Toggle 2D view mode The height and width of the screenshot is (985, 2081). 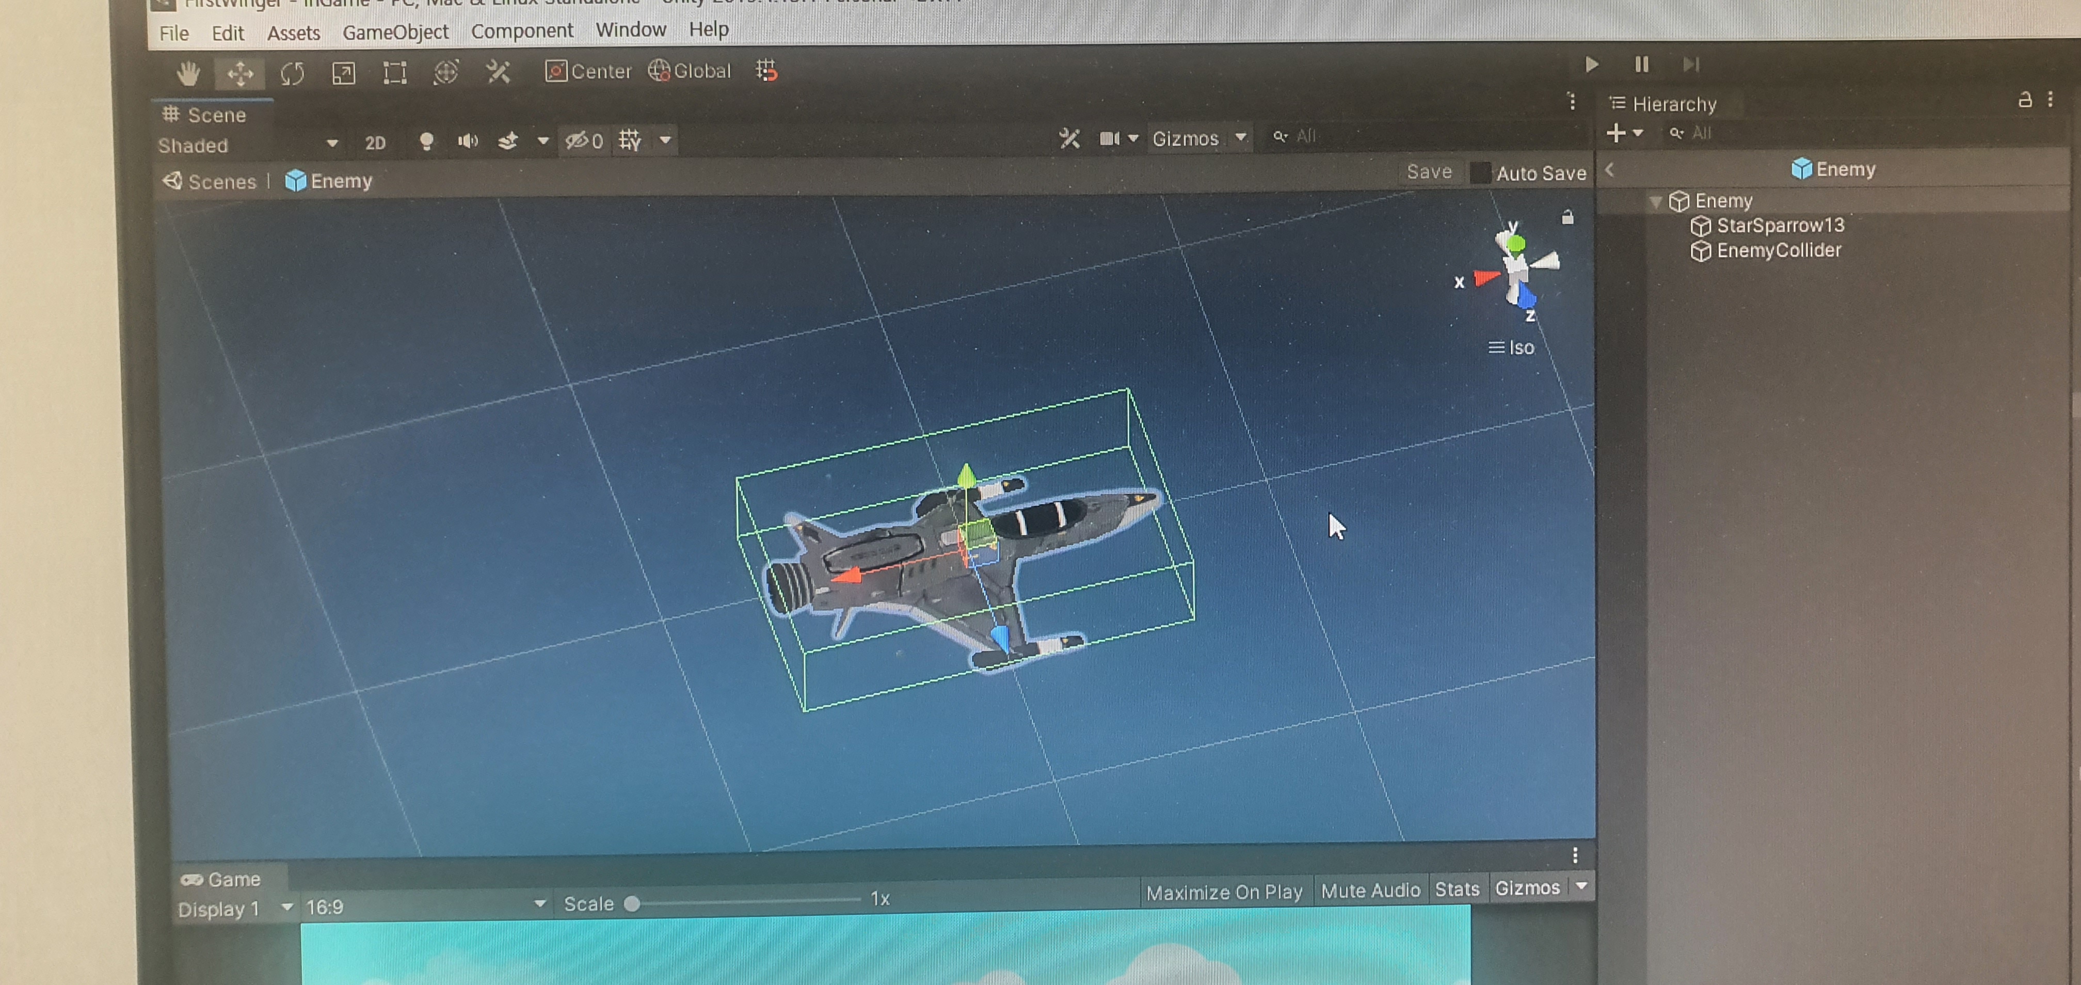(x=375, y=143)
